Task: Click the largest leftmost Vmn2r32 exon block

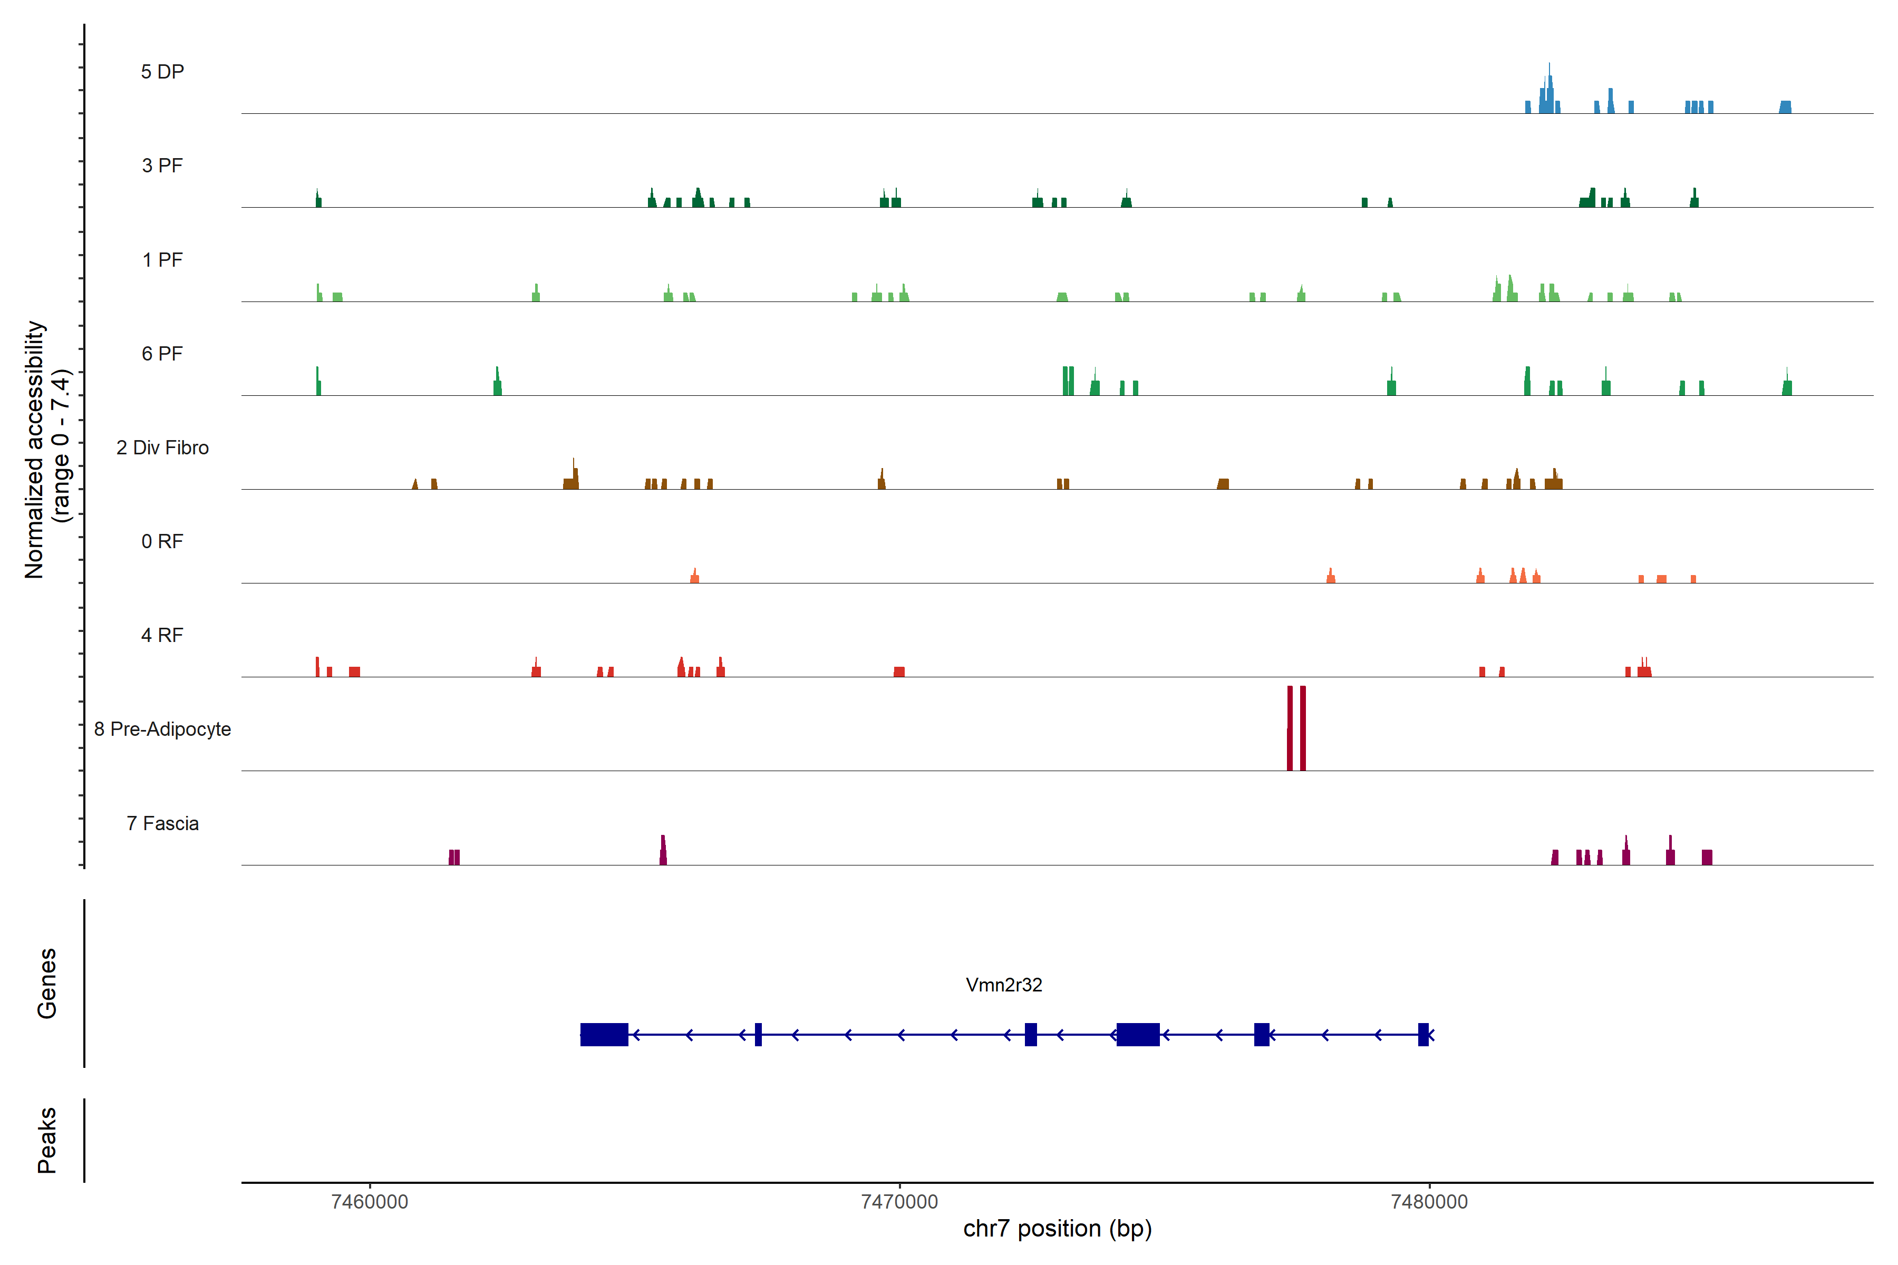Action: (604, 1034)
